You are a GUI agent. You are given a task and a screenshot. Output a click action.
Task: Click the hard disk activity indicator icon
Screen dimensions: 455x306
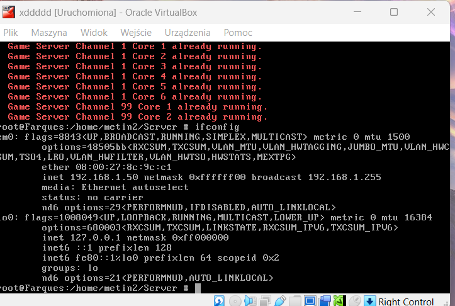(x=220, y=301)
